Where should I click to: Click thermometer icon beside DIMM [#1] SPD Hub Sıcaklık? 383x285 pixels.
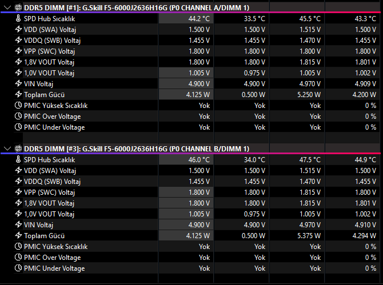[18, 18]
